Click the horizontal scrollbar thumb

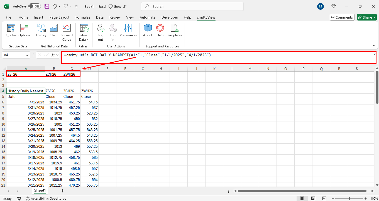(302, 191)
